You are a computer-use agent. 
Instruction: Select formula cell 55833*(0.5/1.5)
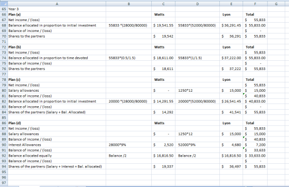[x=129, y=58]
